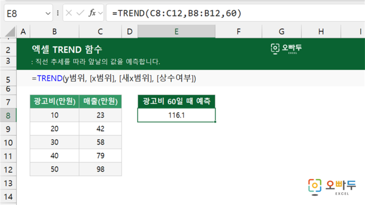Select cell with value 98

point(100,169)
